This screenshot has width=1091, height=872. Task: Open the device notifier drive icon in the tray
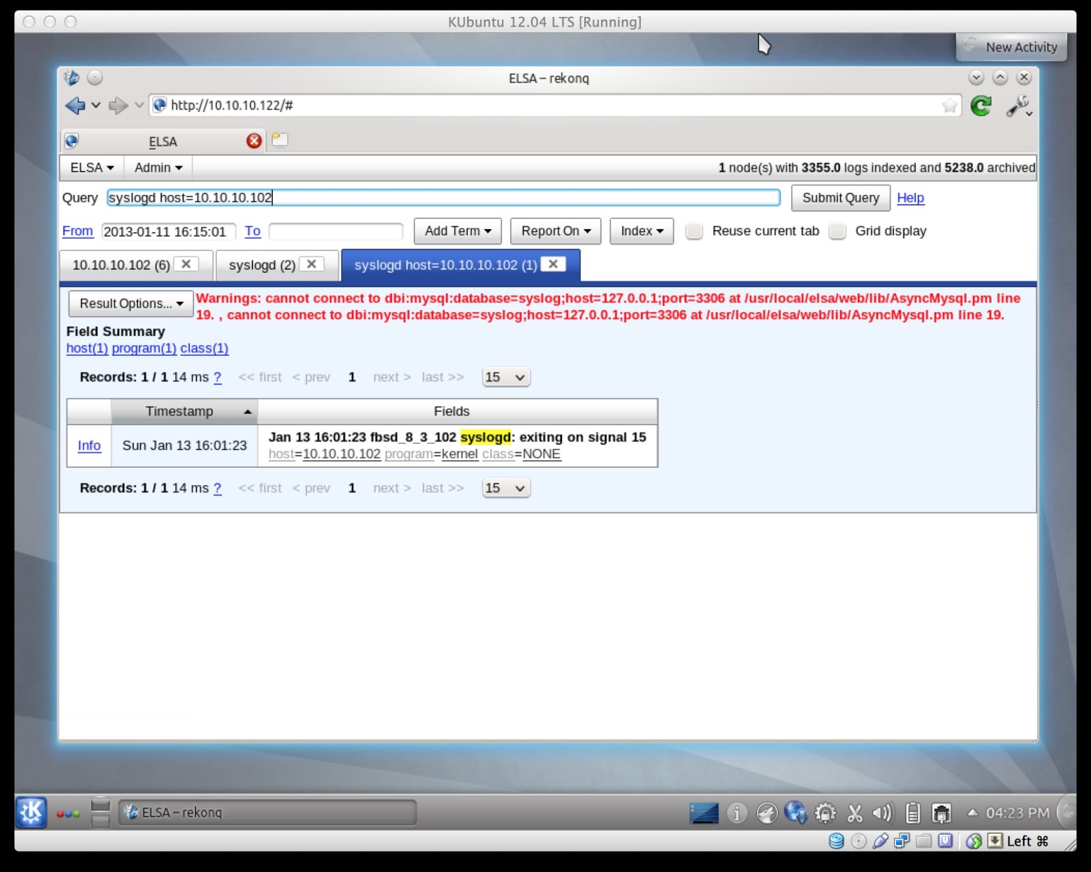[704, 813]
